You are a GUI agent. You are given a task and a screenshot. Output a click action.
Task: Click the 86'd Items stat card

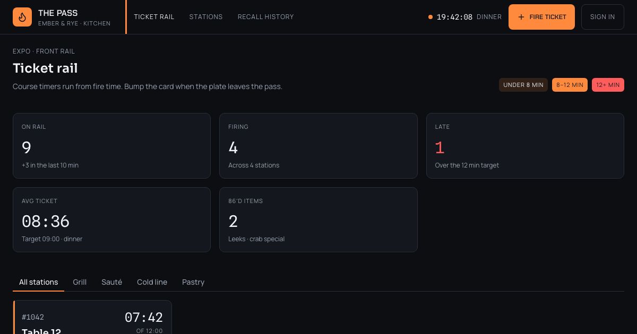pyautogui.click(x=318, y=219)
